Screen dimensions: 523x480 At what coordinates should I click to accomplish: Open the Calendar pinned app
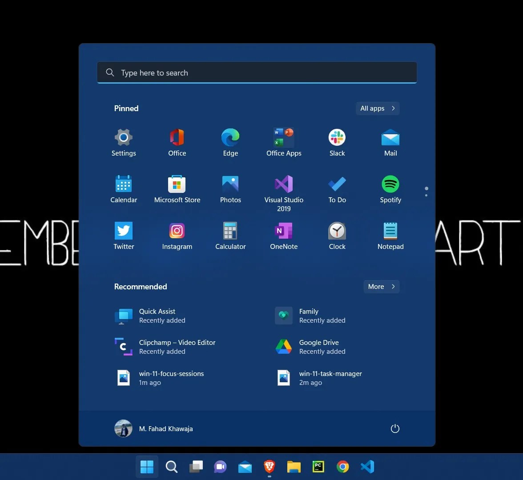click(x=124, y=189)
